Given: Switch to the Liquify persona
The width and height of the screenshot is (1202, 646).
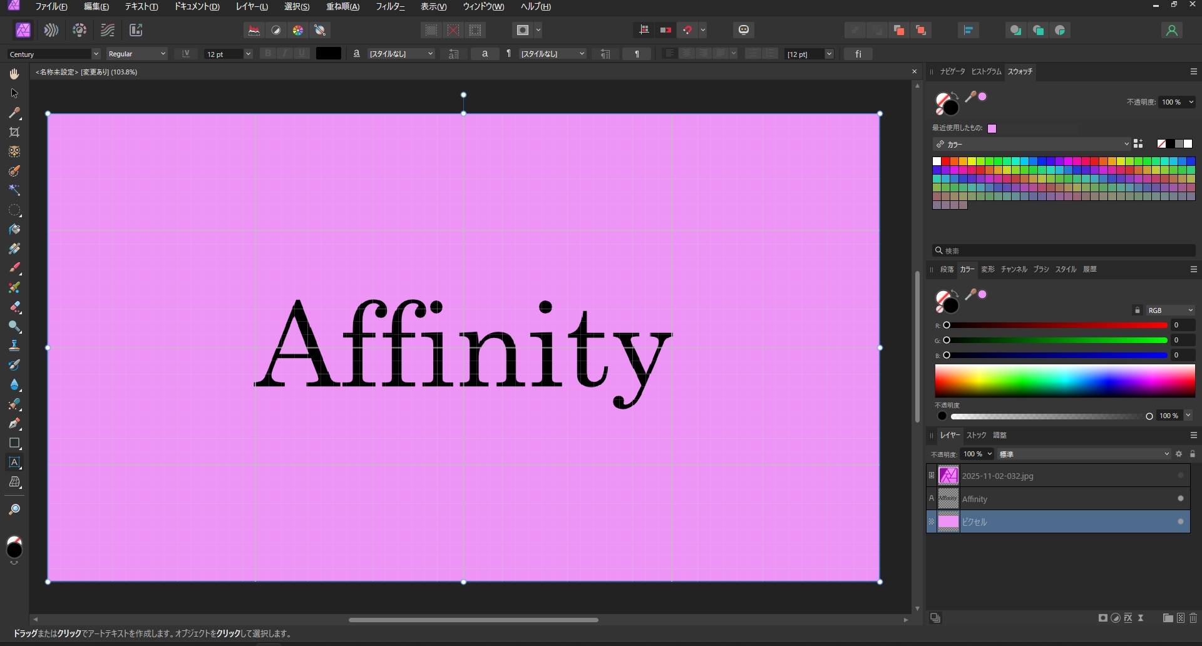Looking at the screenshot, I should (51, 30).
